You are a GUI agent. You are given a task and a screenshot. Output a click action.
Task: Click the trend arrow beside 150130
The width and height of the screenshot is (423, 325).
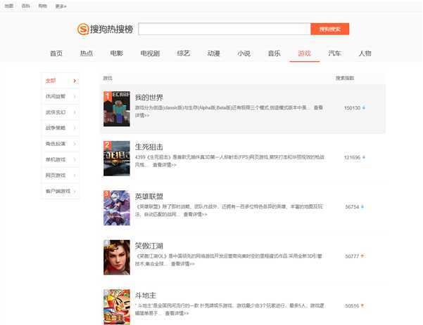[364, 107]
